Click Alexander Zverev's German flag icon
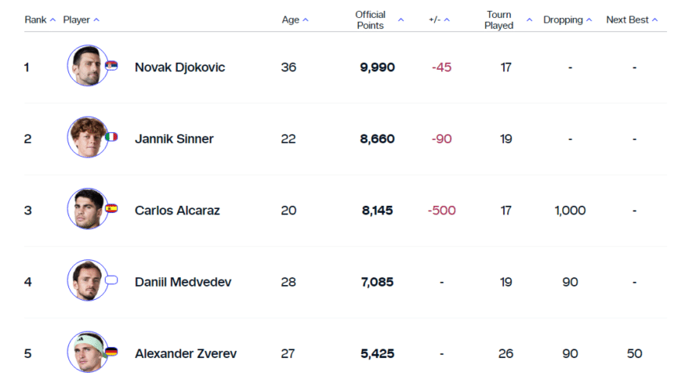 (111, 352)
